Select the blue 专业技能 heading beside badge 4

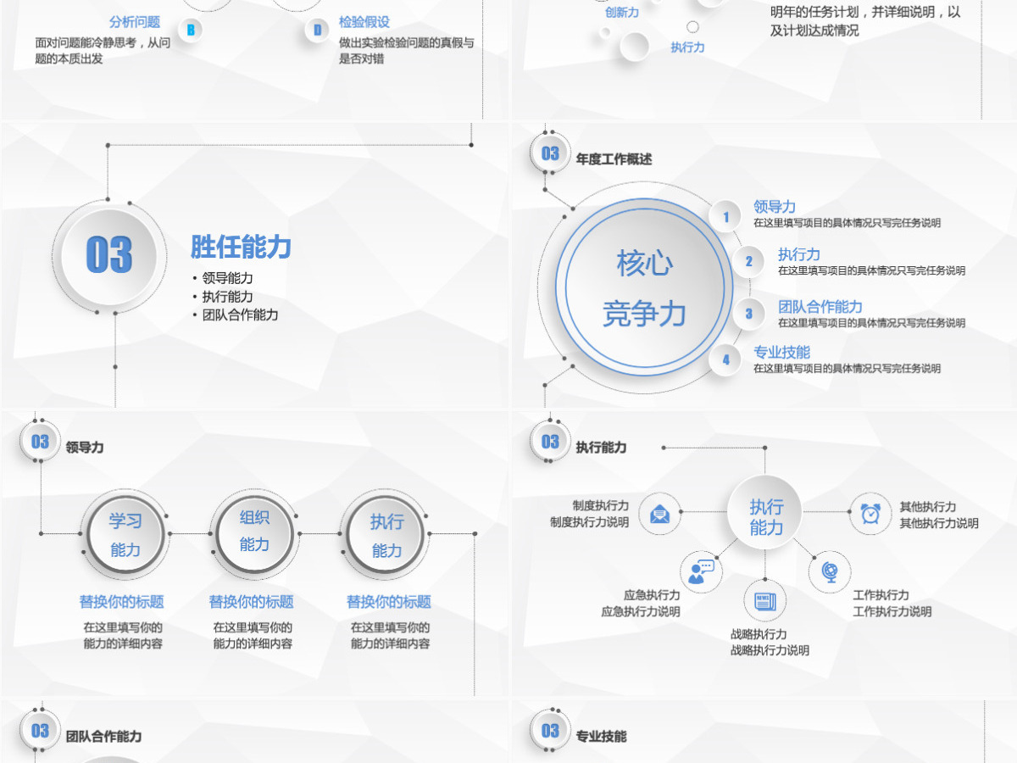click(x=781, y=352)
